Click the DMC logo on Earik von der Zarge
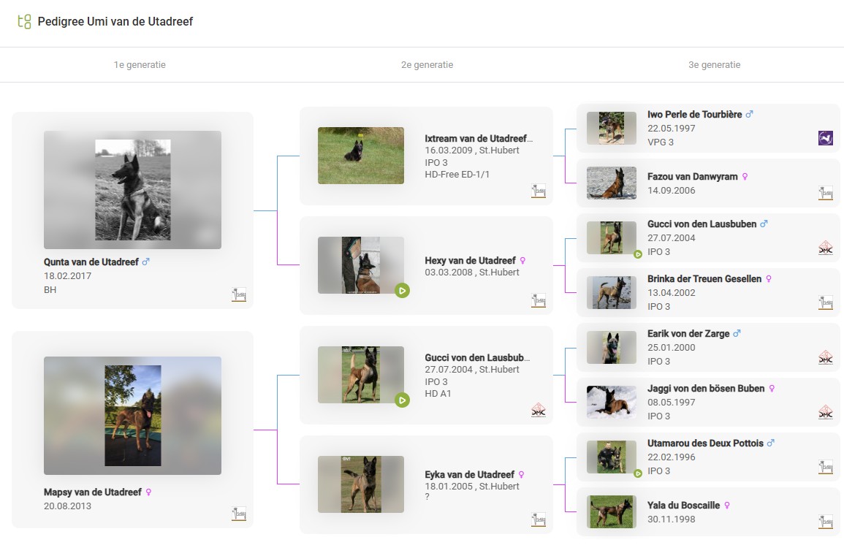 tap(825, 357)
